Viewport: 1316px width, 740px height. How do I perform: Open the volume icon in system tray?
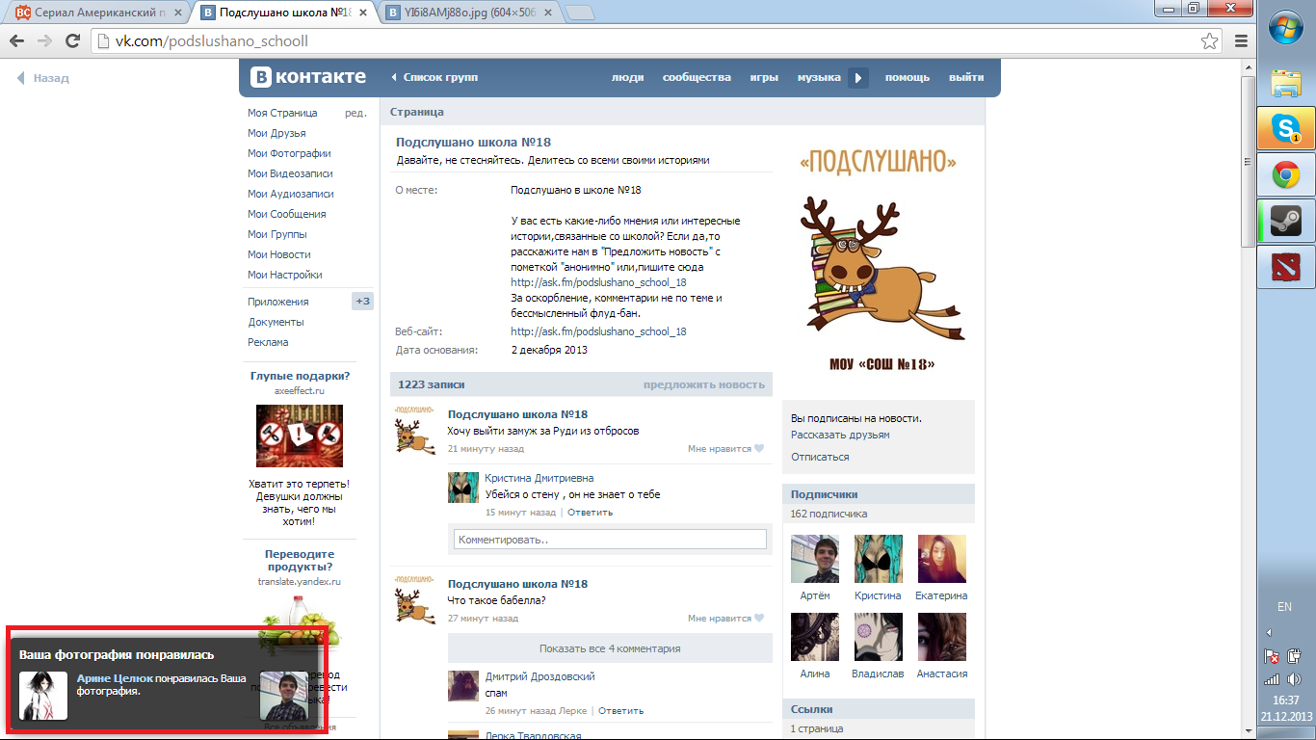pos(1294,679)
